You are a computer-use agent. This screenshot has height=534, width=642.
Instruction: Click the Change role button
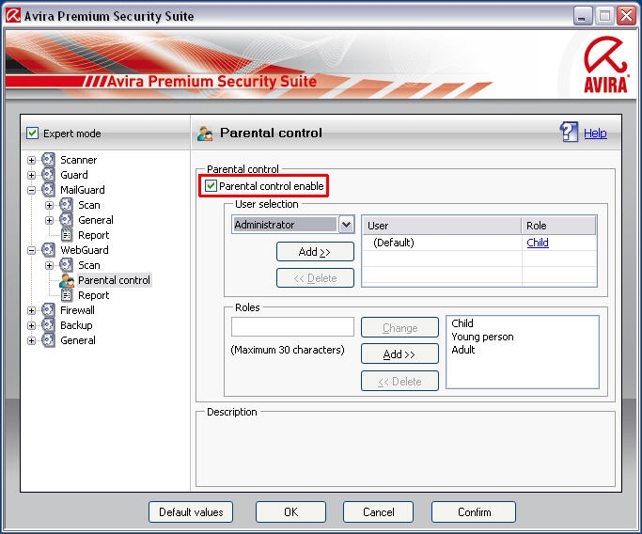click(399, 327)
